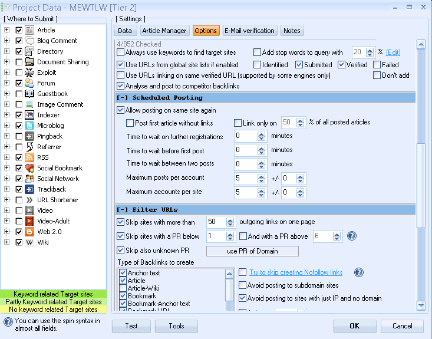The width and height of the screenshot is (432, 339).
Task: Increase Time to wait between two posts
Action: pyautogui.click(x=261, y=162)
